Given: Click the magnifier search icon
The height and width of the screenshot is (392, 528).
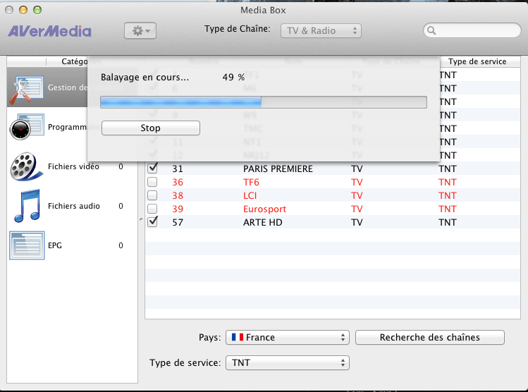Looking at the screenshot, I should click(x=431, y=30).
